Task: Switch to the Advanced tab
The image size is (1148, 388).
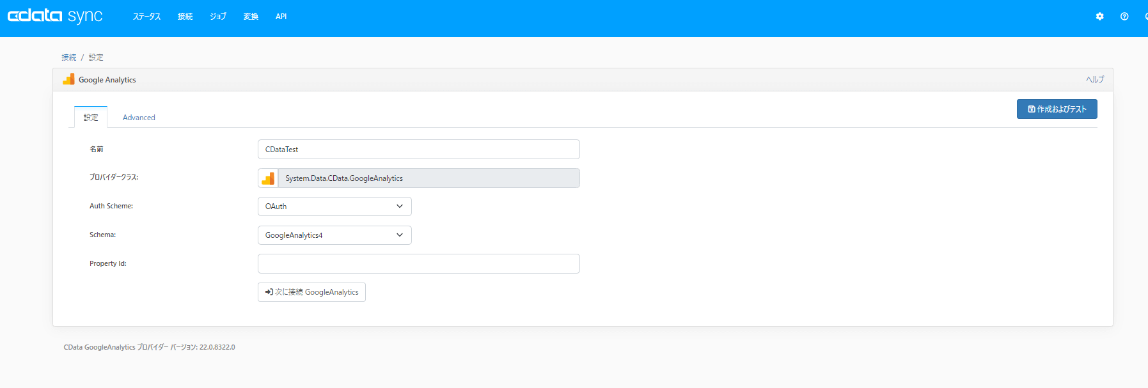Action: click(139, 118)
